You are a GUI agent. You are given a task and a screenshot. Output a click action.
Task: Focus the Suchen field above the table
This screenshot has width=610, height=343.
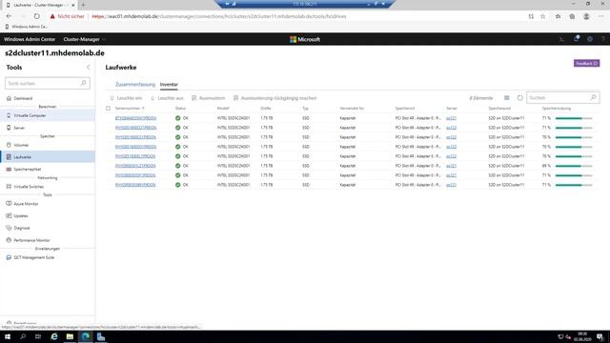(x=563, y=97)
